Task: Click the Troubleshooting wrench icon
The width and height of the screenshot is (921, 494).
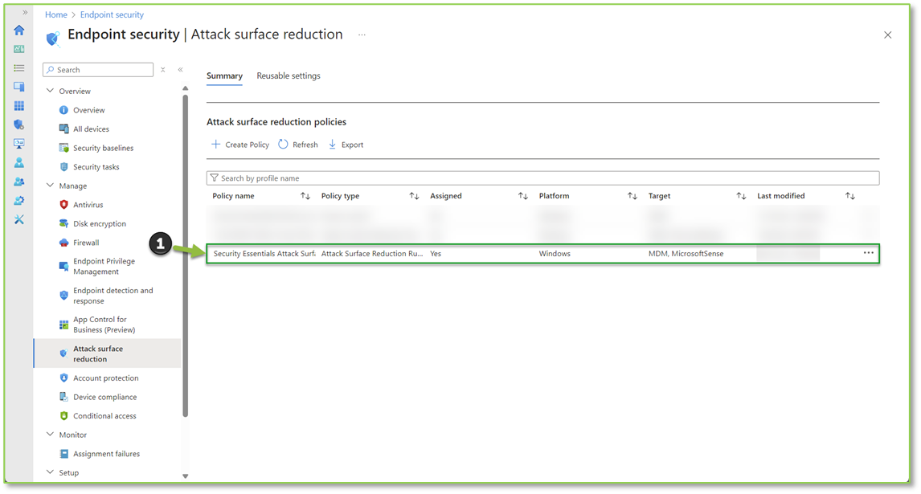Action: 18,218
